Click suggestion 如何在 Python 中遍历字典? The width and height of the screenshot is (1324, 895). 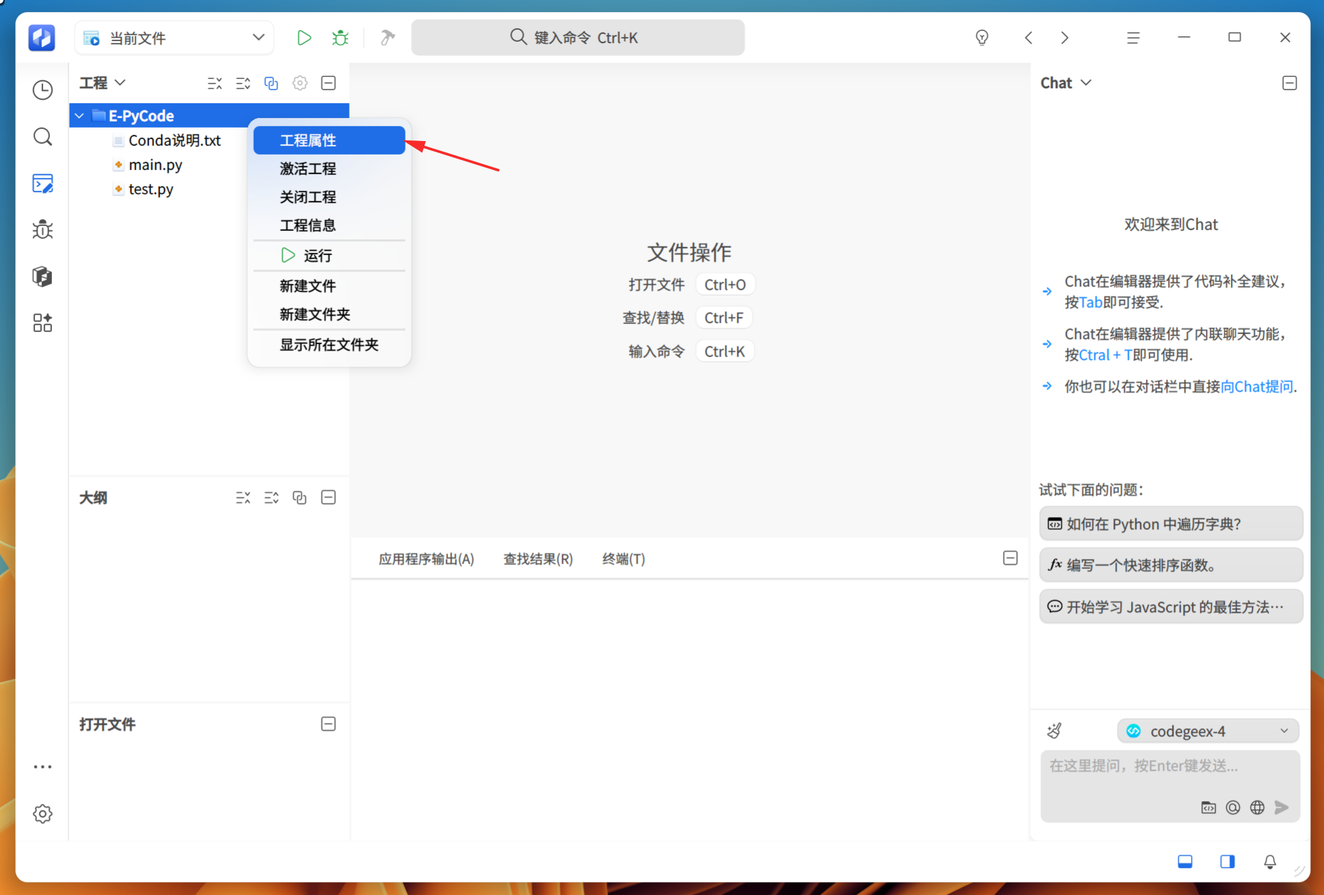1171,524
